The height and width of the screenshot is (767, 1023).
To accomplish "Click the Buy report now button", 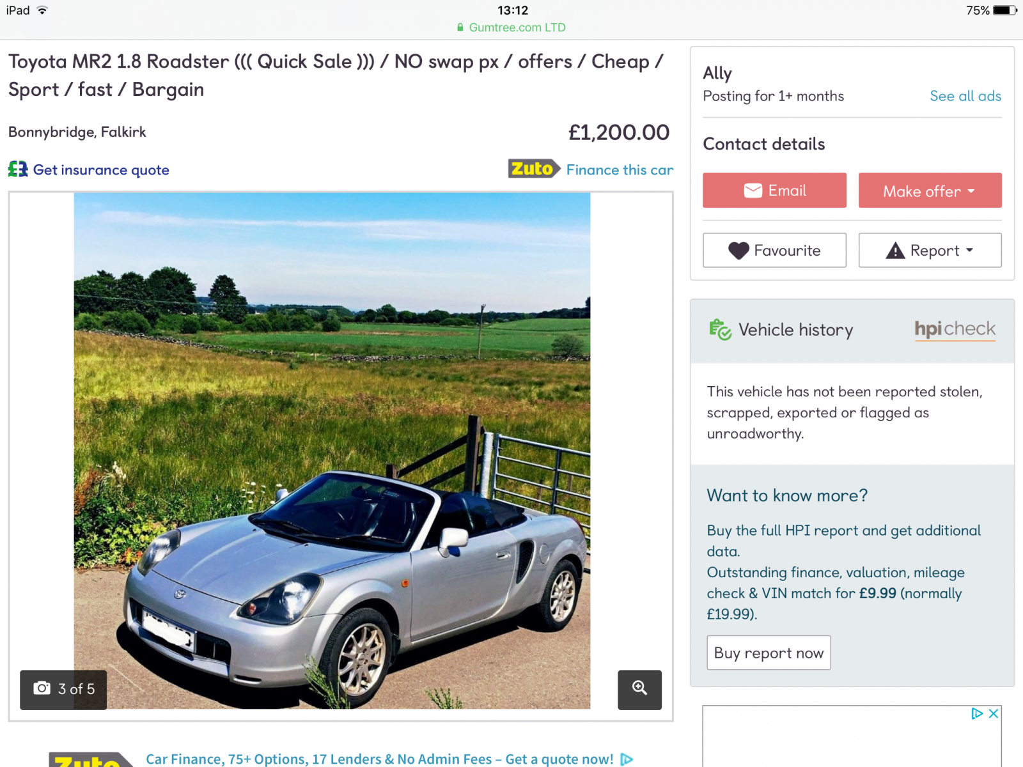I will tap(769, 653).
